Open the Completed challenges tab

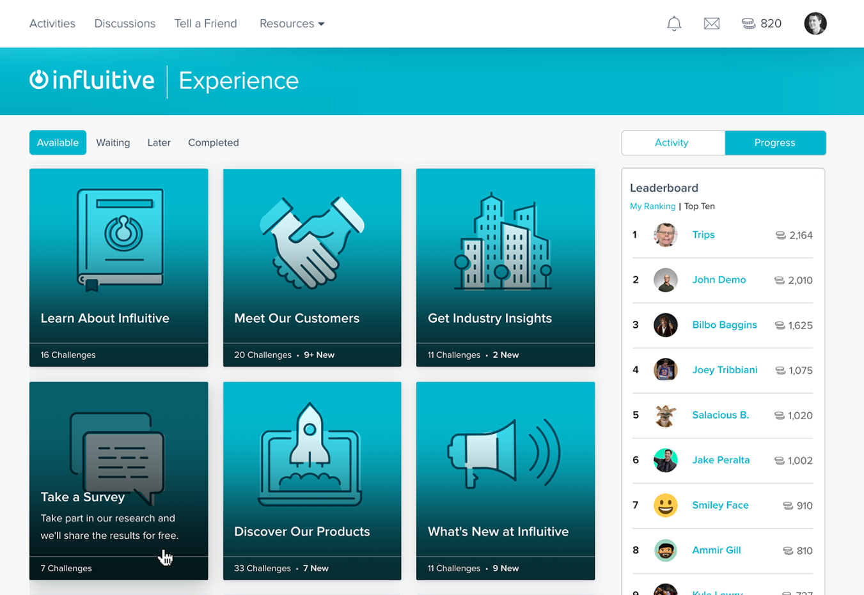click(213, 143)
